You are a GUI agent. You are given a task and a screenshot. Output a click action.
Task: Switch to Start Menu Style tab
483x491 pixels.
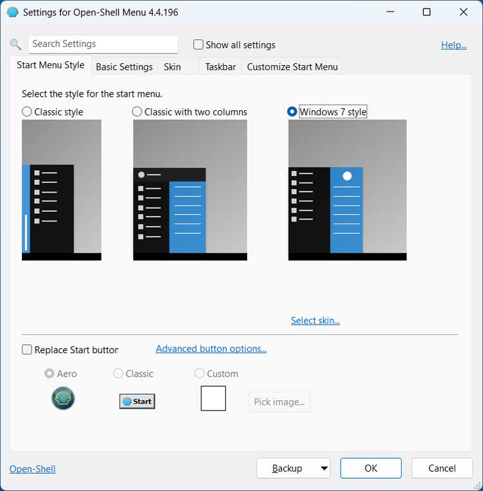coord(51,65)
